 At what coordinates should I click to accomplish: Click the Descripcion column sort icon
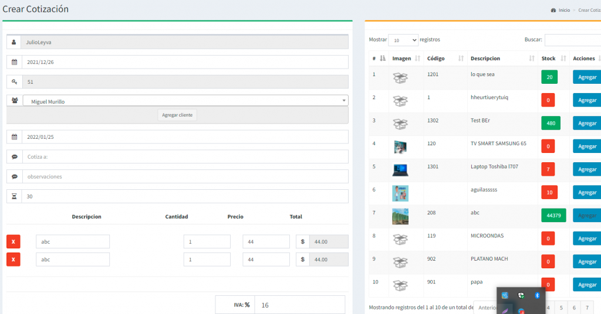532,59
